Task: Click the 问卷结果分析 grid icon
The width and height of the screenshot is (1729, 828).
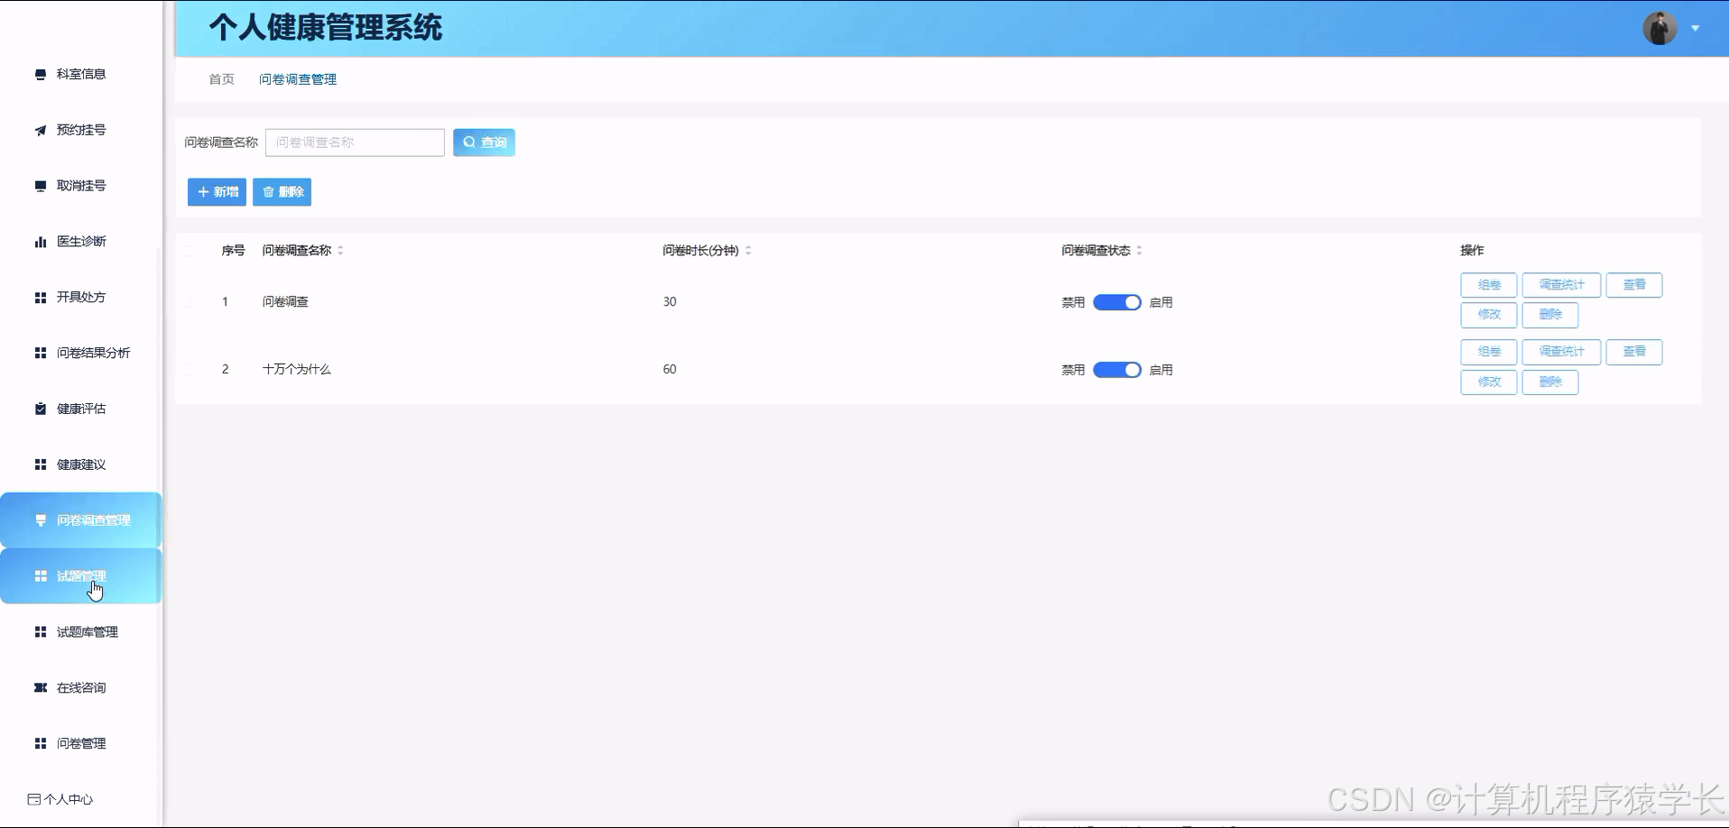Action: 41,353
